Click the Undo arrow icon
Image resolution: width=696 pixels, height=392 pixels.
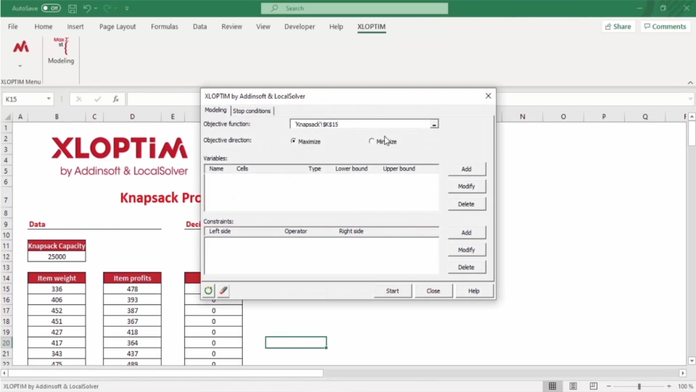(87, 9)
